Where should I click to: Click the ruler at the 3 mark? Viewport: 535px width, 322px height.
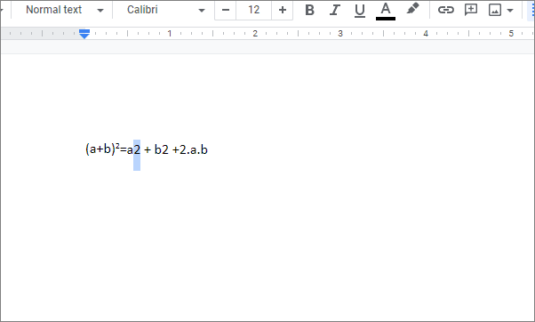[340, 34]
